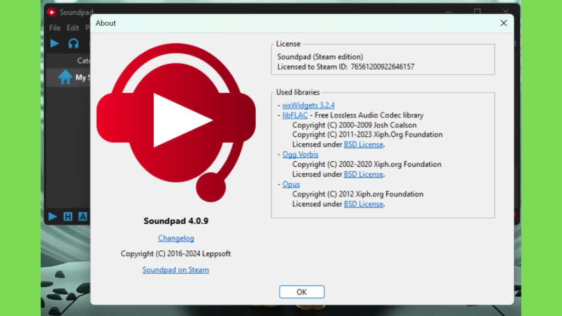Click the Soundpad (Steam edition) text

coord(320,57)
